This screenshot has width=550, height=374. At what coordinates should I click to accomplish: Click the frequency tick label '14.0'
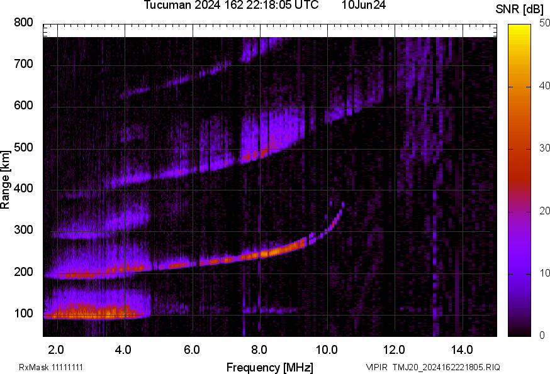tap(462, 350)
